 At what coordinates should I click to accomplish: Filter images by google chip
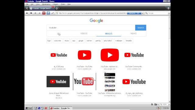[81, 41]
